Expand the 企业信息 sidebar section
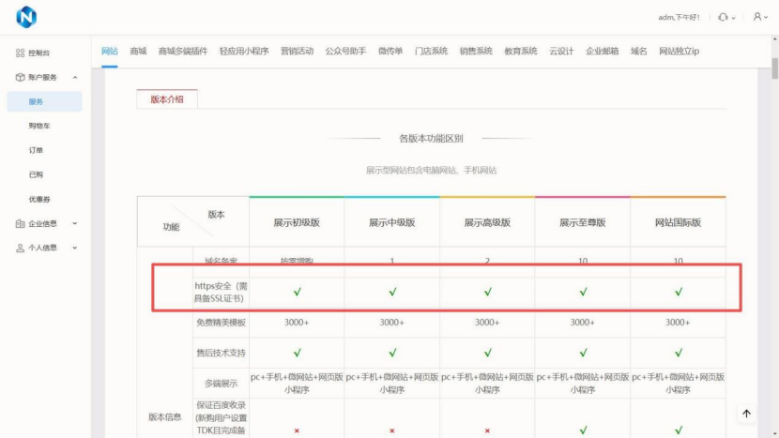This screenshot has width=779, height=438. coord(75,224)
